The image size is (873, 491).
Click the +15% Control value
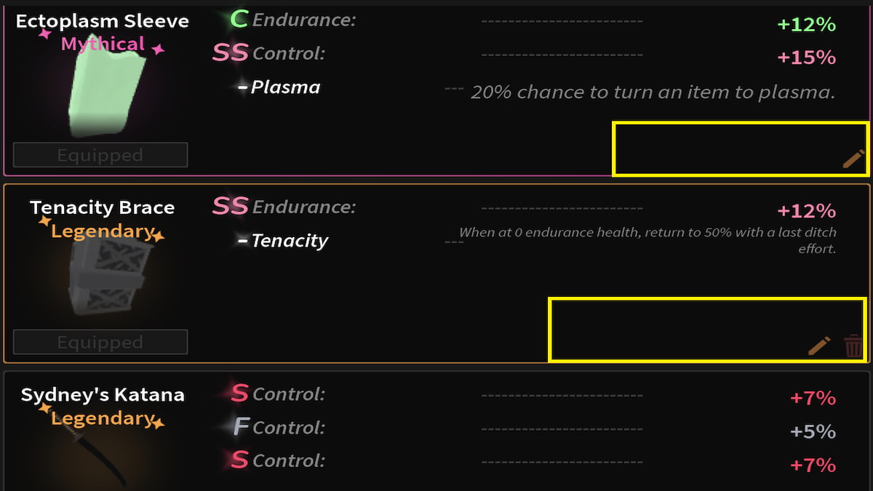(806, 57)
